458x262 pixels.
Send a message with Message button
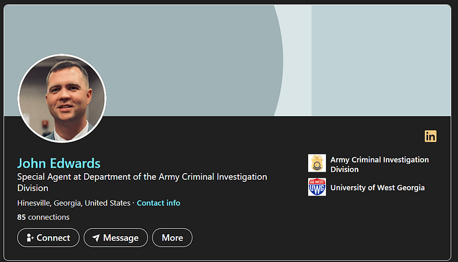(115, 237)
